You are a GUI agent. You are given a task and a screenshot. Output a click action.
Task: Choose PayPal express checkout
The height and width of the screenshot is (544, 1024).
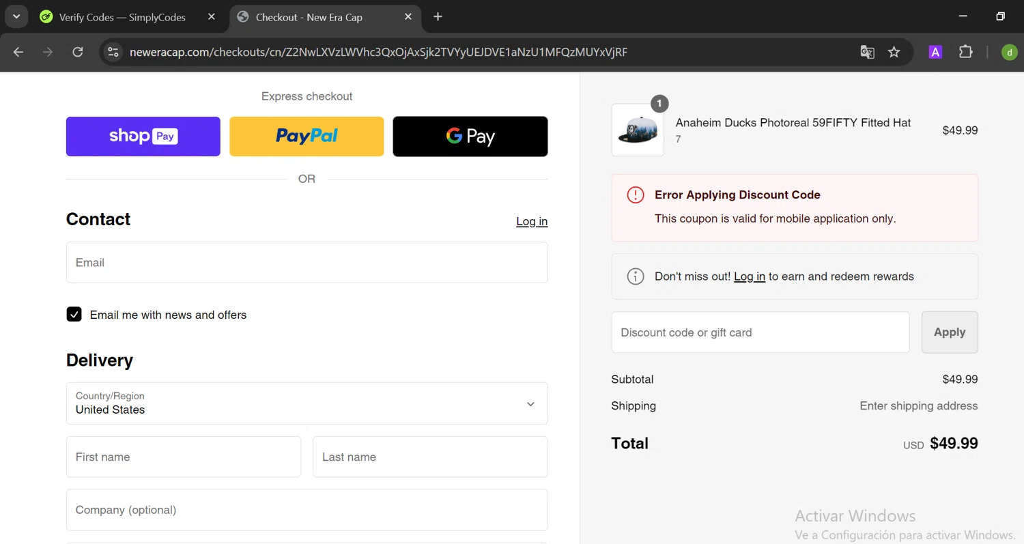coord(307,137)
